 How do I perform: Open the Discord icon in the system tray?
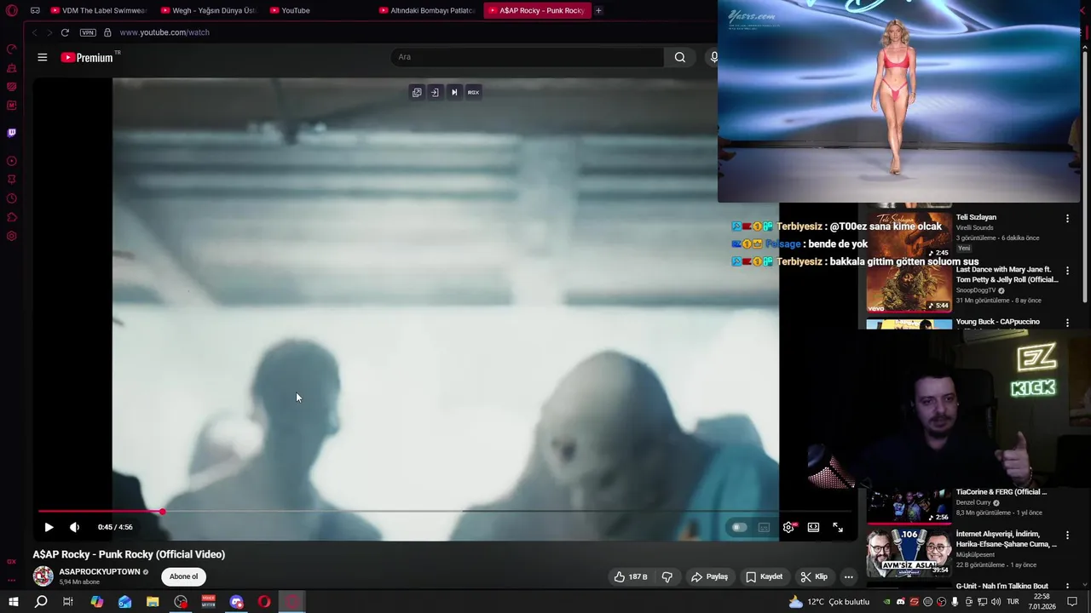[x=901, y=602]
